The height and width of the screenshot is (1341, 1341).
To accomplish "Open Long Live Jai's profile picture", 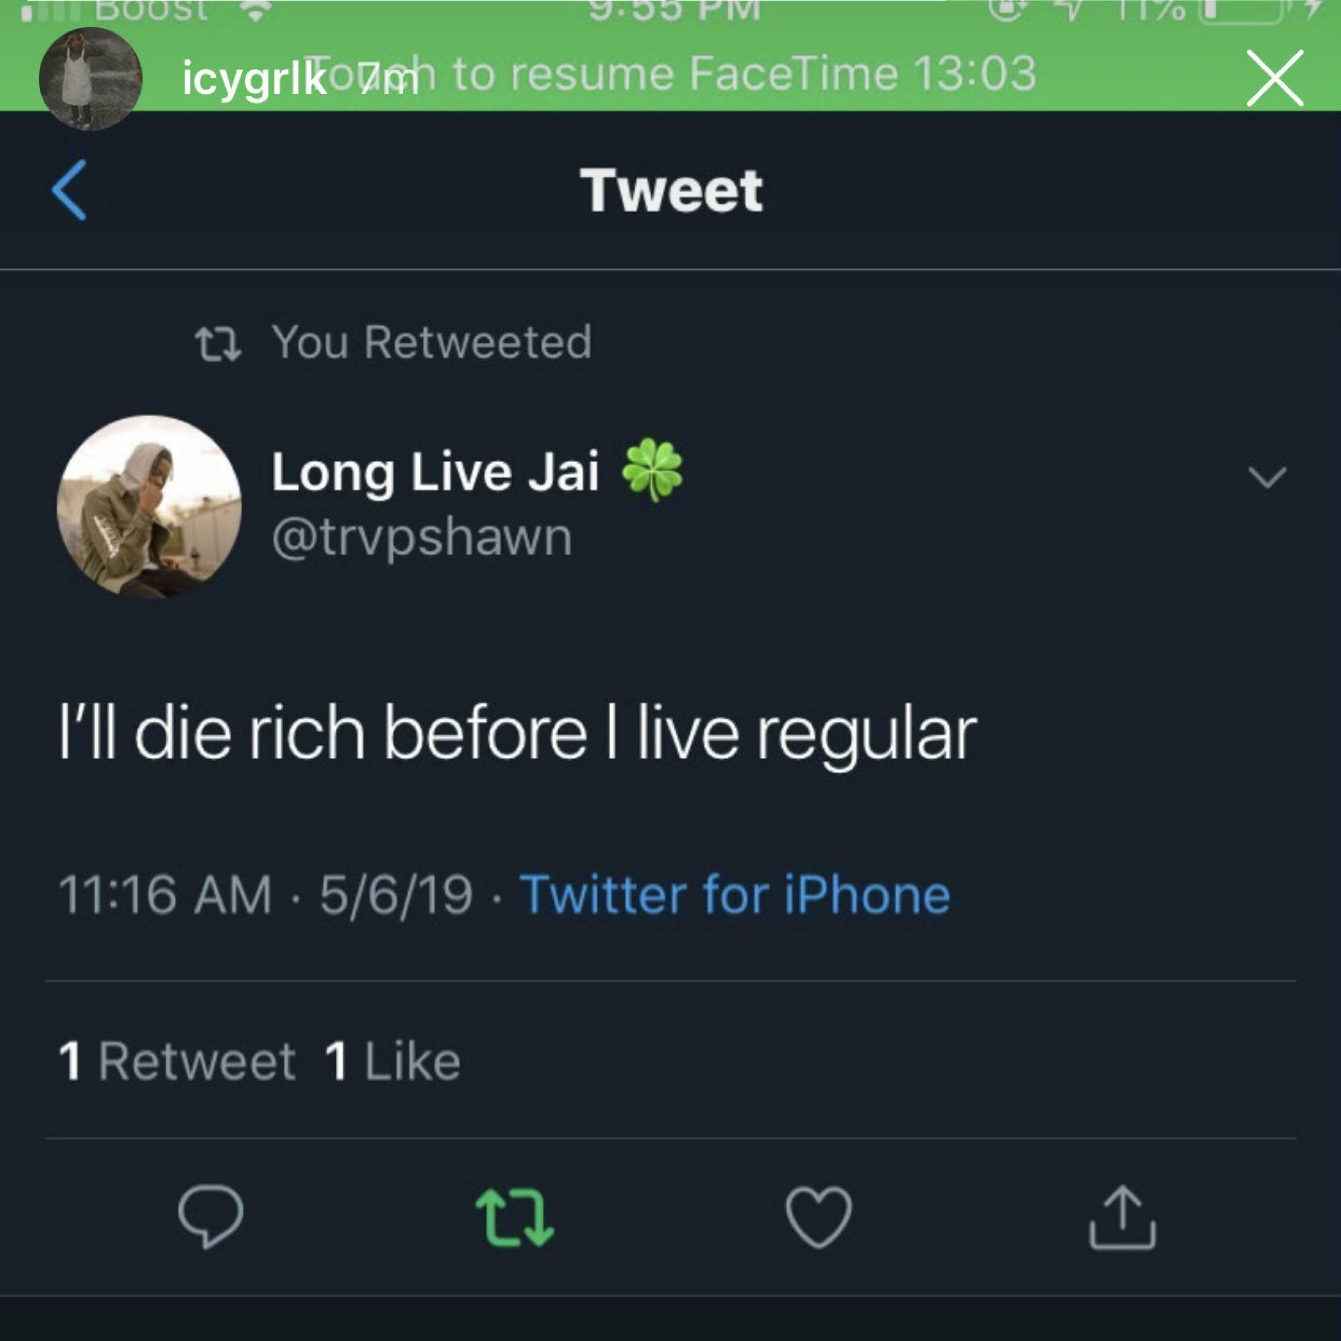I will pyautogui.click(x=149, y=507).
